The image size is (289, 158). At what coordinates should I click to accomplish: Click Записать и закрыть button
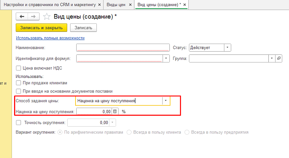click(x=41, y=27)
